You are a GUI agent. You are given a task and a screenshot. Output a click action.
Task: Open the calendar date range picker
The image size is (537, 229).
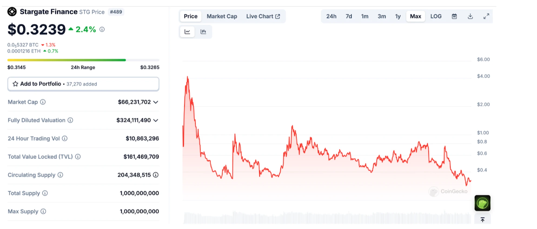point(454,16)
